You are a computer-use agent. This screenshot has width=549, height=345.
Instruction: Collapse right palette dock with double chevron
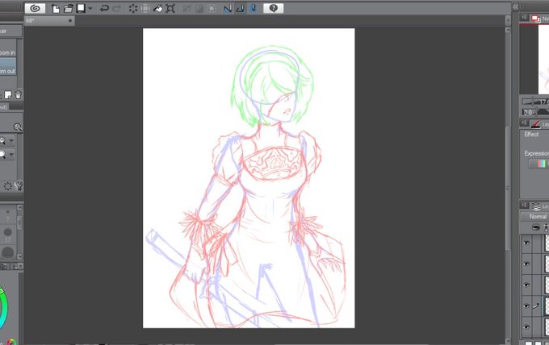click(x=515, y=7)
